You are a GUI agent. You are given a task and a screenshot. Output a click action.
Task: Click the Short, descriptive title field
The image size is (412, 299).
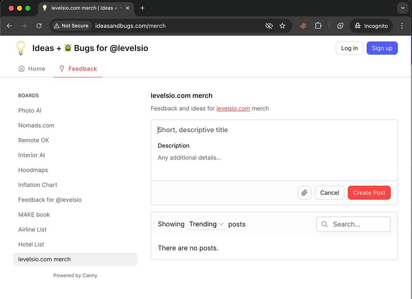point(274,130)
